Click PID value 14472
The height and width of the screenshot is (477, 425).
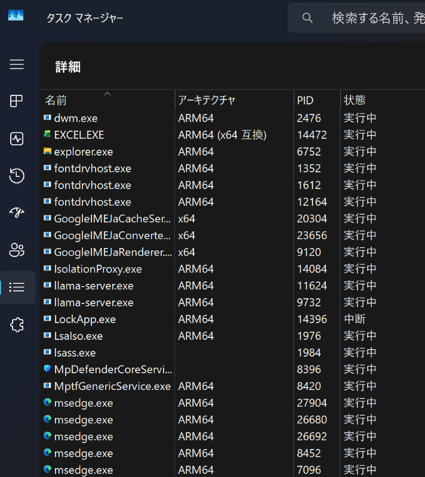[312, 135]
